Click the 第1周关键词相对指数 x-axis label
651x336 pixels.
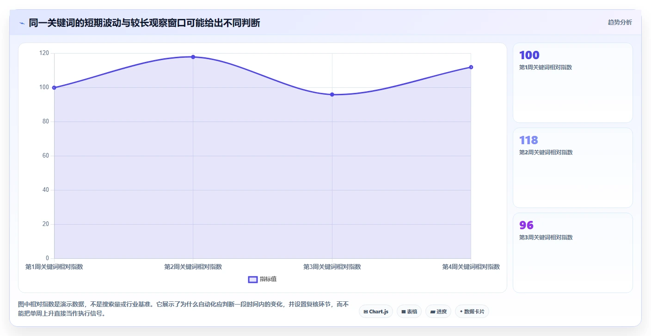tap(54, 267)
